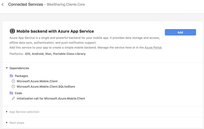Click the Code folder icon
204x129 pixels.
(11, 93)
